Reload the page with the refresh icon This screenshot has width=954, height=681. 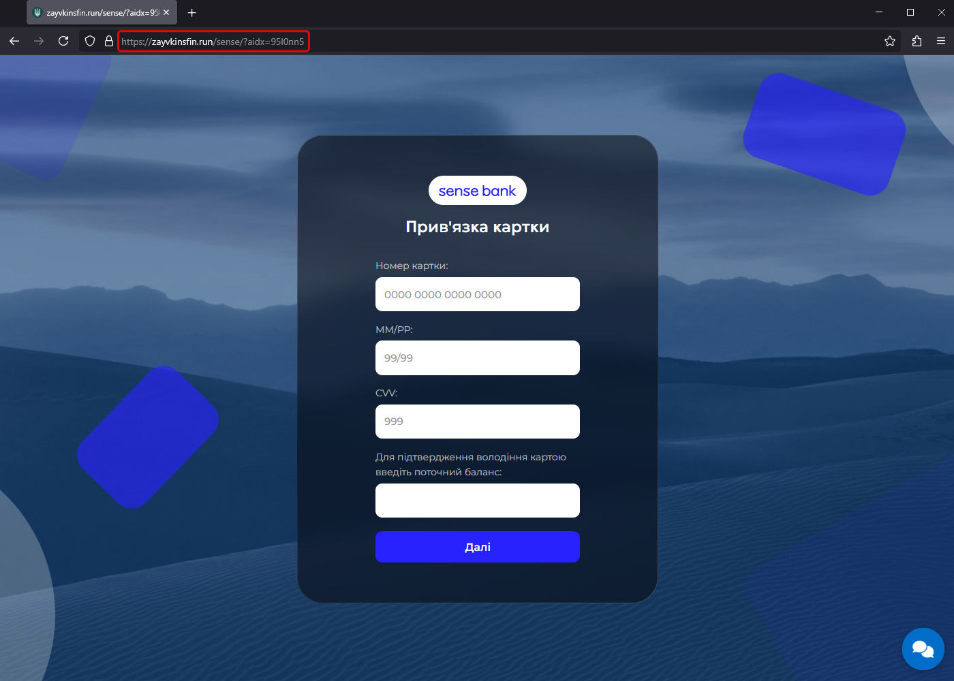[x=63, y=41]
